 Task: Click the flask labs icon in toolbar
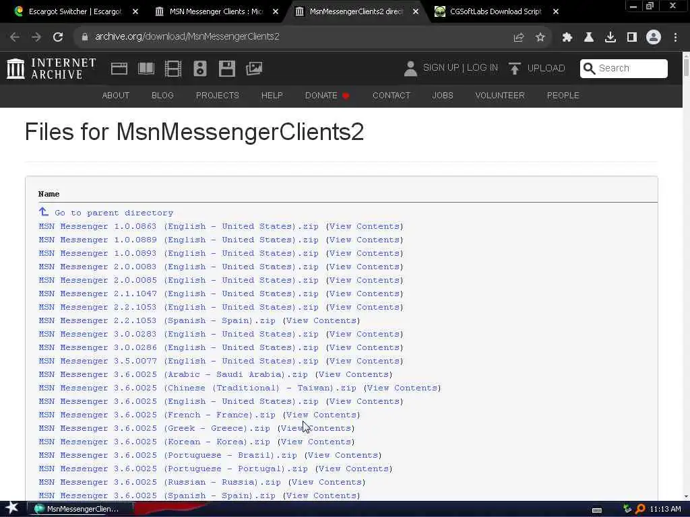[x=589, y=38]
